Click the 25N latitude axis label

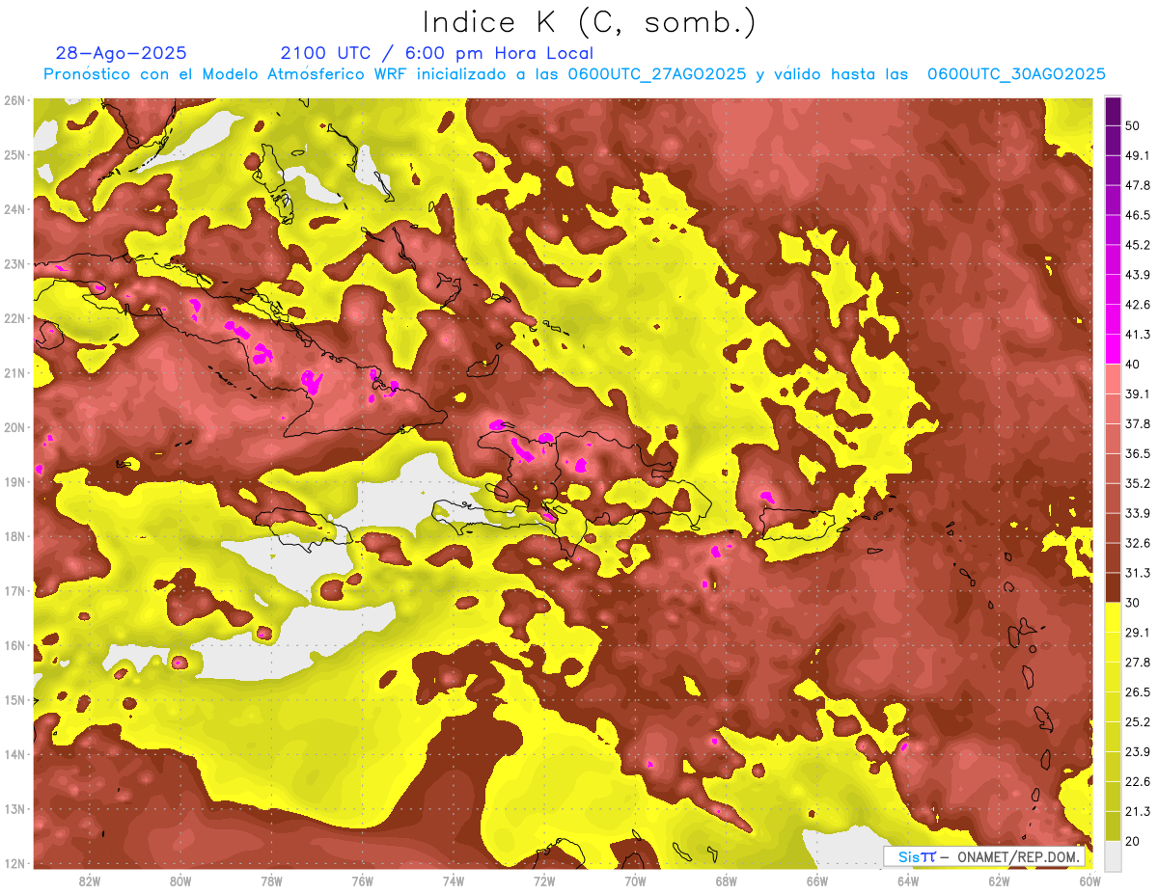(14, 154)
